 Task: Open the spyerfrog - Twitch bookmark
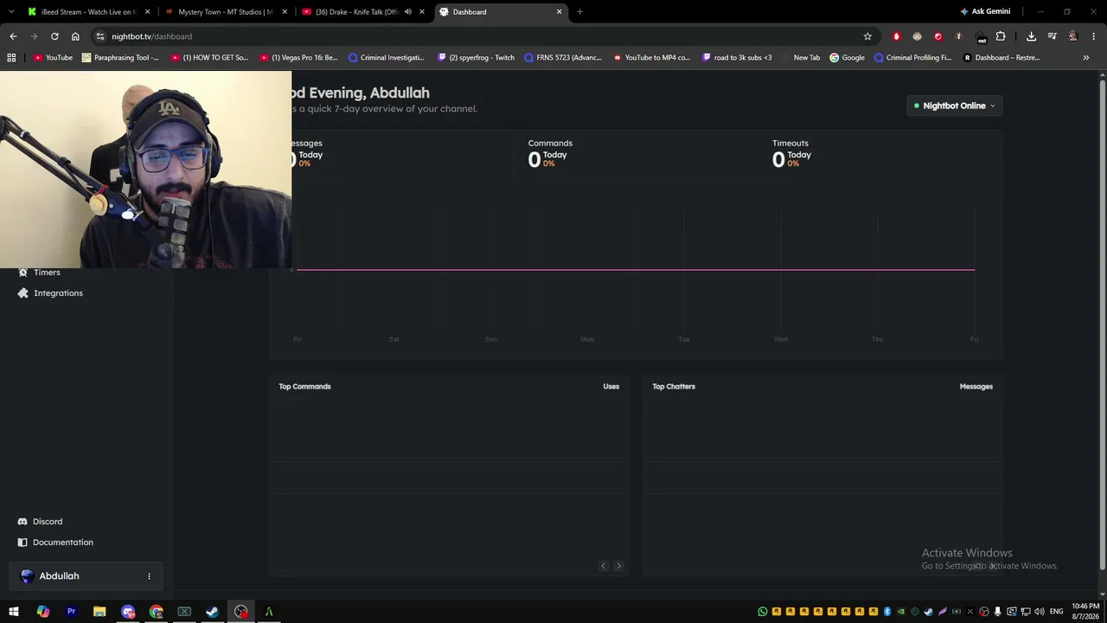pos(476,58)
